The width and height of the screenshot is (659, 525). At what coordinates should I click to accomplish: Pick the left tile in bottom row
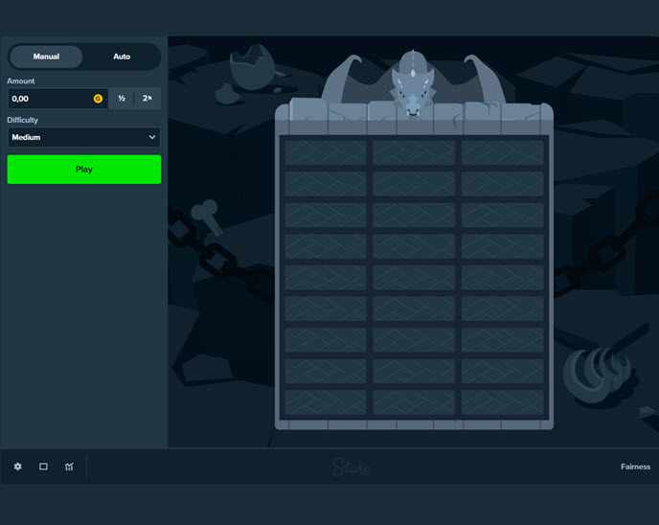point(325,401)
